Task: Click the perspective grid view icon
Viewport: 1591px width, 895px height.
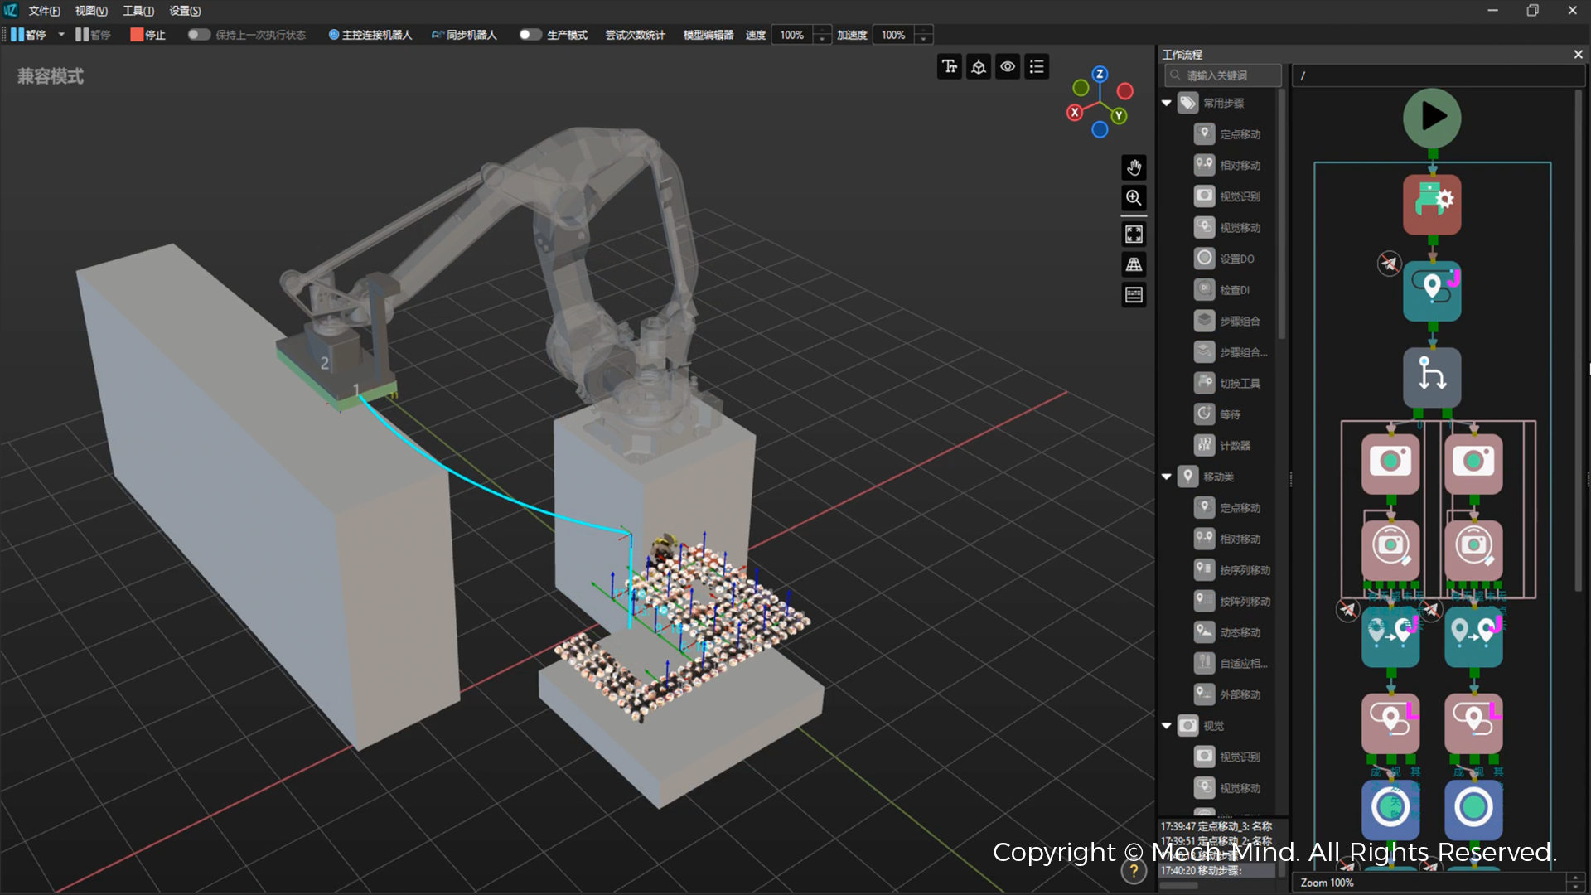Action: (1134, 264)
